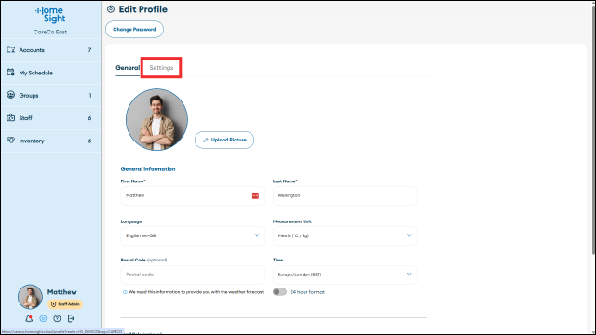596x335 pixels.
Task: Click the HomeSight logo
Action: pyautogui.click(x=50, y=15)
